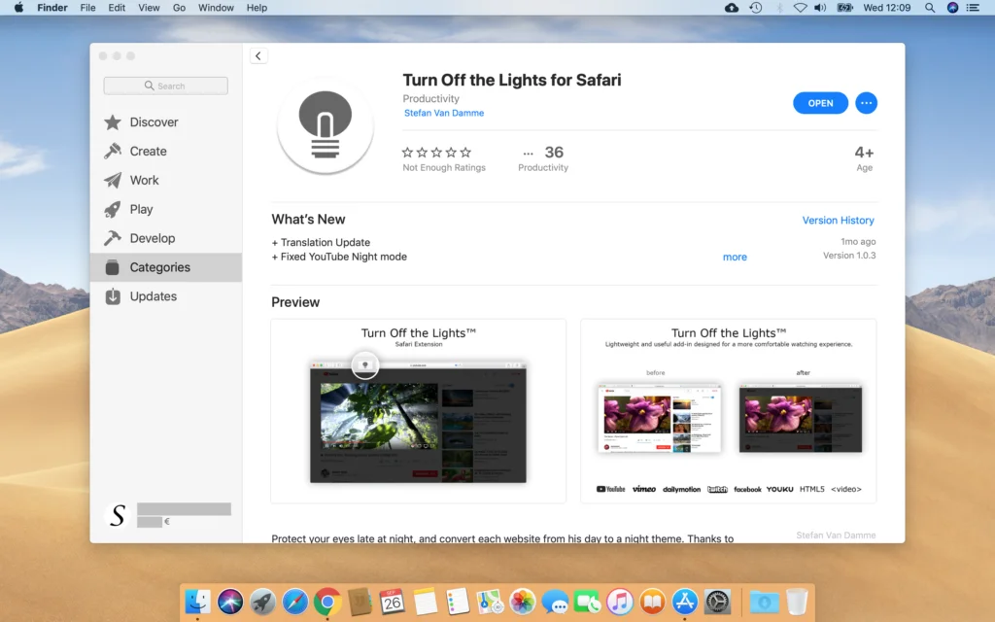Click the battery icon in menu bar
Screen dimensions: 995x622
tap(844, 8)
